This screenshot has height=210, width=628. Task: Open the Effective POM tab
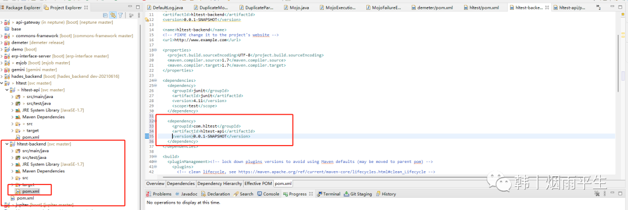pos(258,184)
